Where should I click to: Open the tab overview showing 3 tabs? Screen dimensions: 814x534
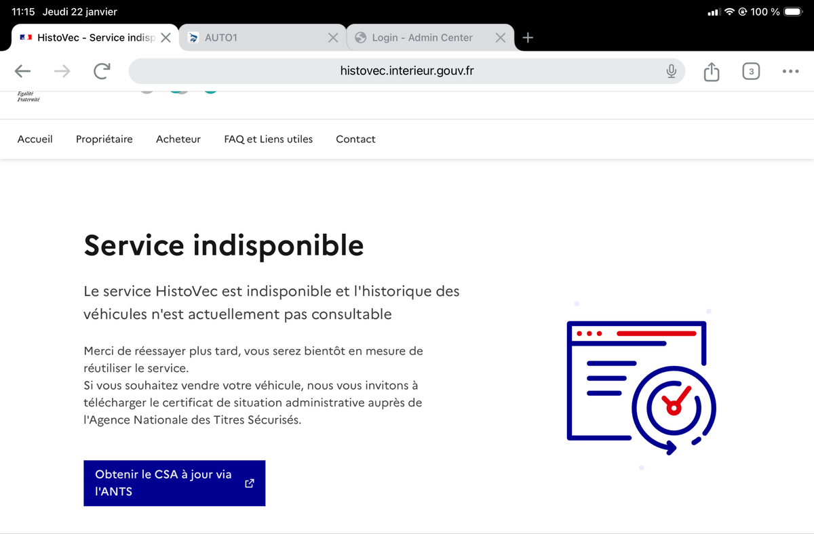tap(751, 71)
